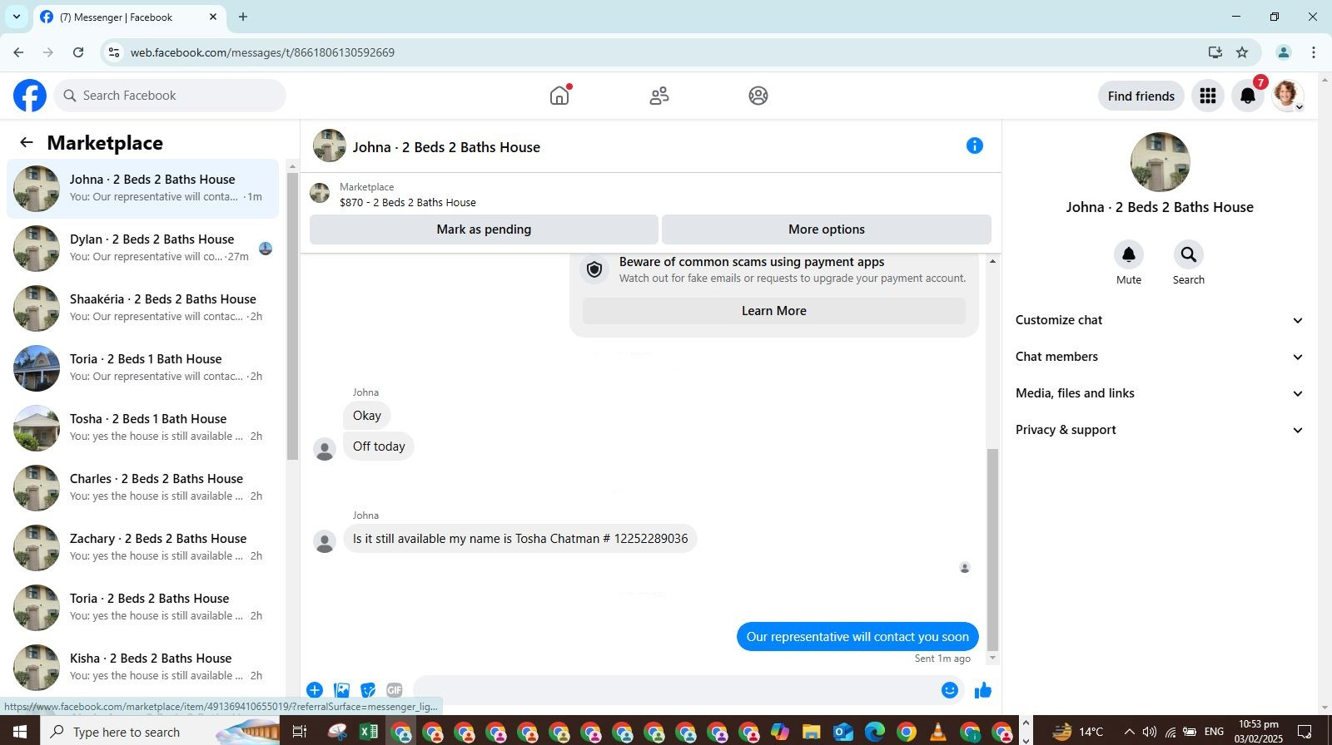Viewport: 1332px width, 745px height.
Task: Click the Facebook logo
Action: point(30,96)
